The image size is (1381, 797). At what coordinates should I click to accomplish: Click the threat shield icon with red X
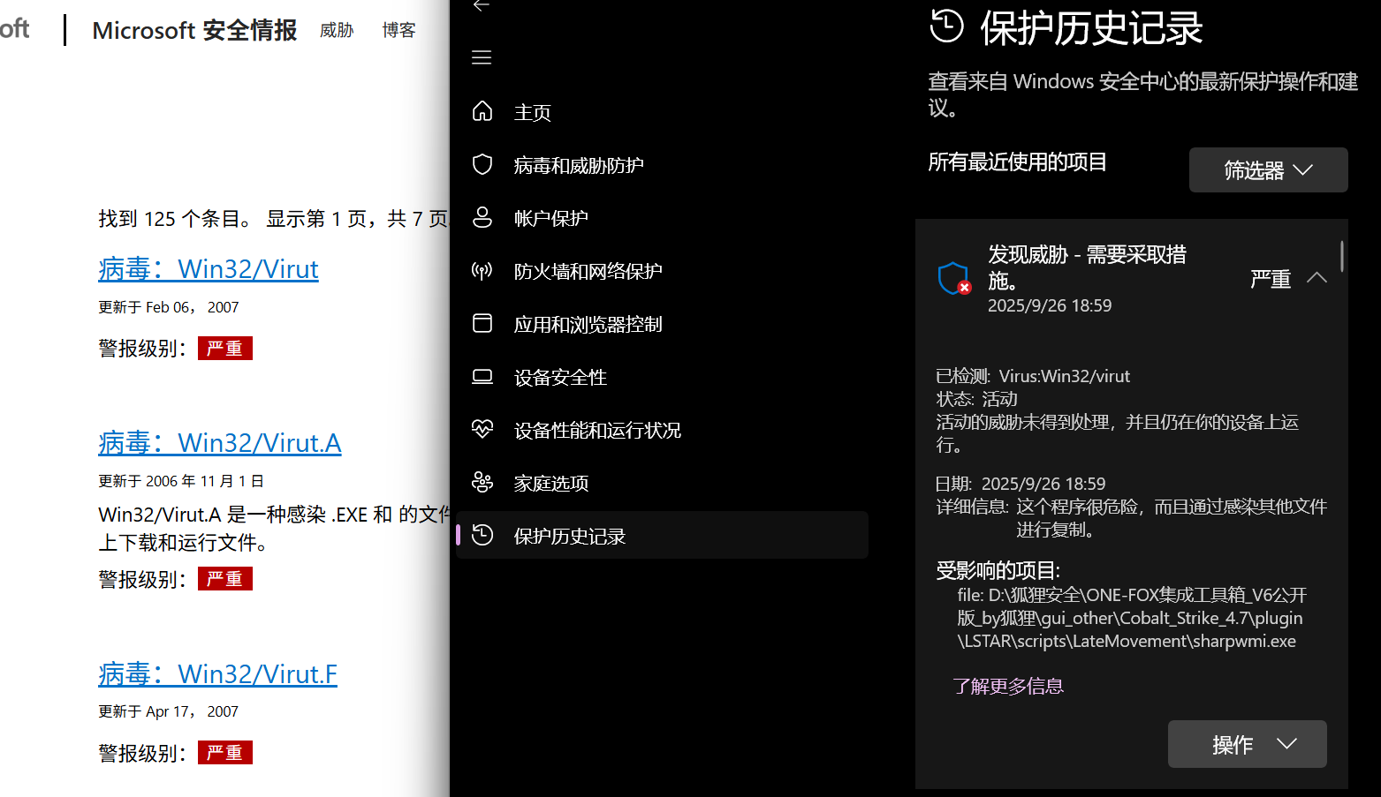[x=954, y=279]
